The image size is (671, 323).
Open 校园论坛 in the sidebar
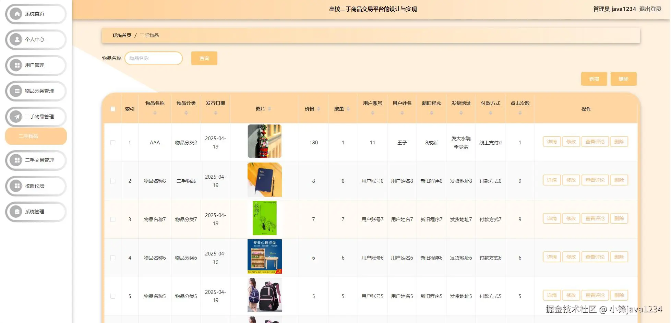point(36,186)
